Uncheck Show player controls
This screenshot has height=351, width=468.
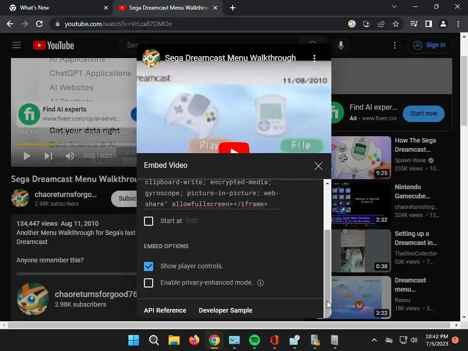pyautogui.click(x=149, y=266)
